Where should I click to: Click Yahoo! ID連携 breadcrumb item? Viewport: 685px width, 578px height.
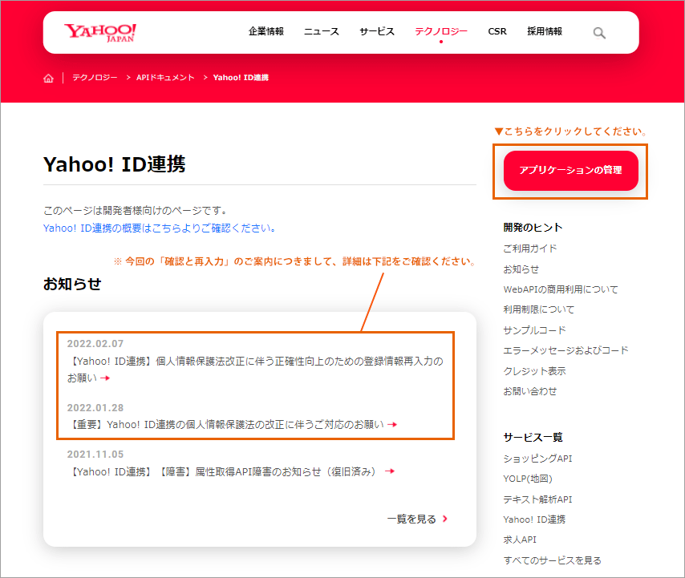pos(241,78)
